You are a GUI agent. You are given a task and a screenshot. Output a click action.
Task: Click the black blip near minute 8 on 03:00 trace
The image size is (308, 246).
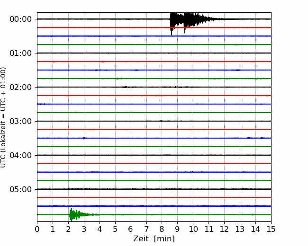(162, 121)
